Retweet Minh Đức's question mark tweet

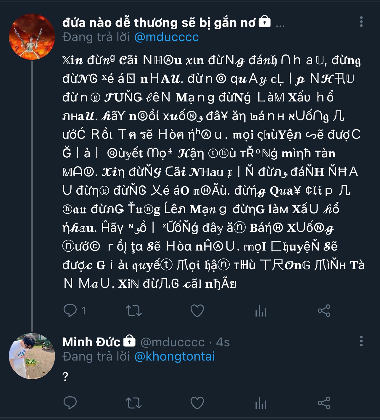point(133,403)
